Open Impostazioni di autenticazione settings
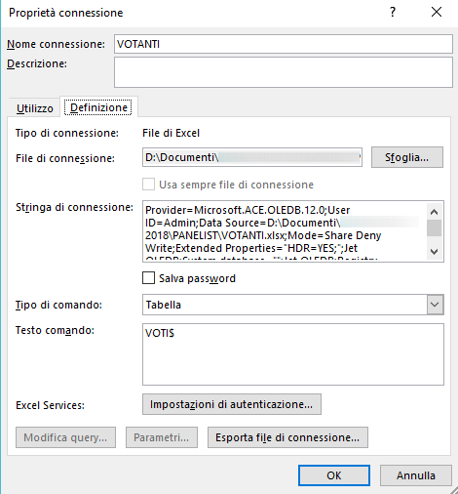The height and width of the screenshot is (494, 458). point(232,404)
